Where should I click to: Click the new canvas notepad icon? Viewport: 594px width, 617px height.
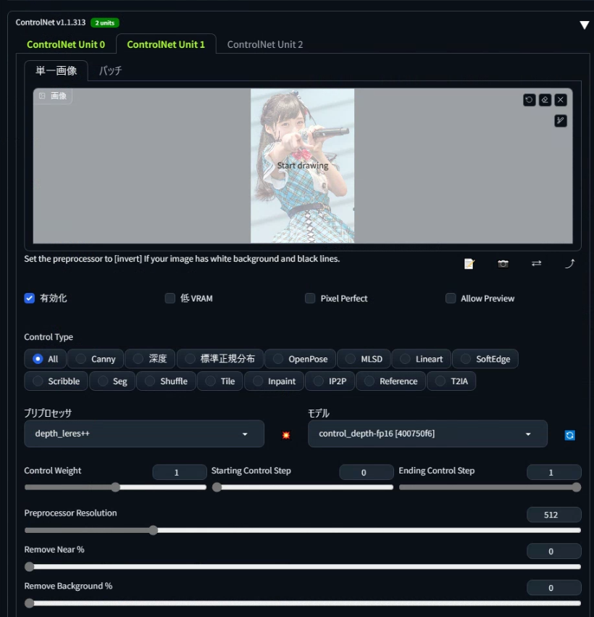click(469, 264)
